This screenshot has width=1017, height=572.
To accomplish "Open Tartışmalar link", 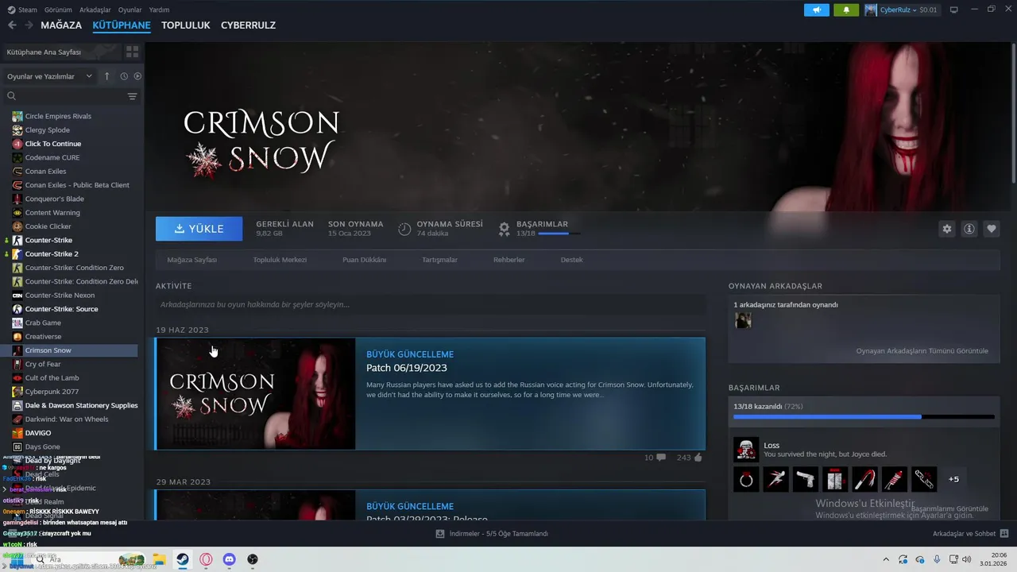I will 439,260.
